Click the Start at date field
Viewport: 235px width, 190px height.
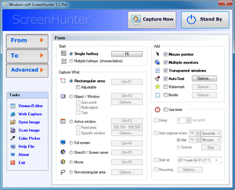click(x=199, y=160)
